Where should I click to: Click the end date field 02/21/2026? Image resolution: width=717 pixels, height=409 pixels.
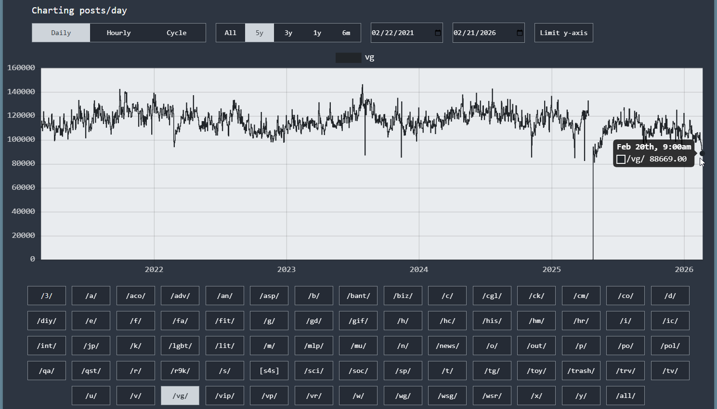(489, 33)
